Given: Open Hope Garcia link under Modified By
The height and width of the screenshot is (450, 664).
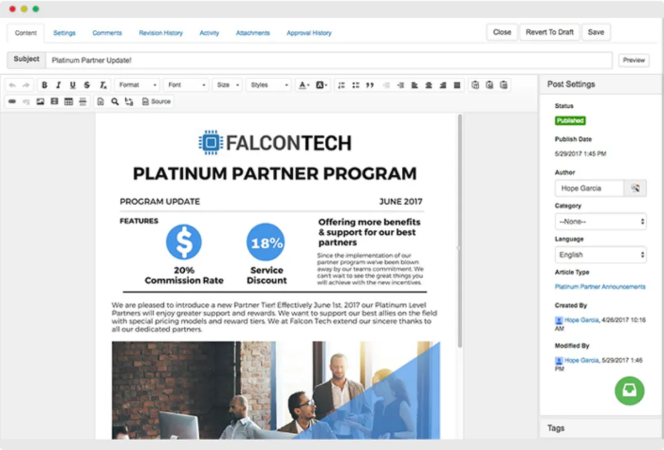Looking at the screenshot, I should point(582,360).
